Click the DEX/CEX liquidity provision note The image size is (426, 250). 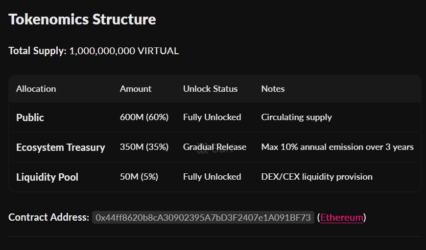click(317, 177)
